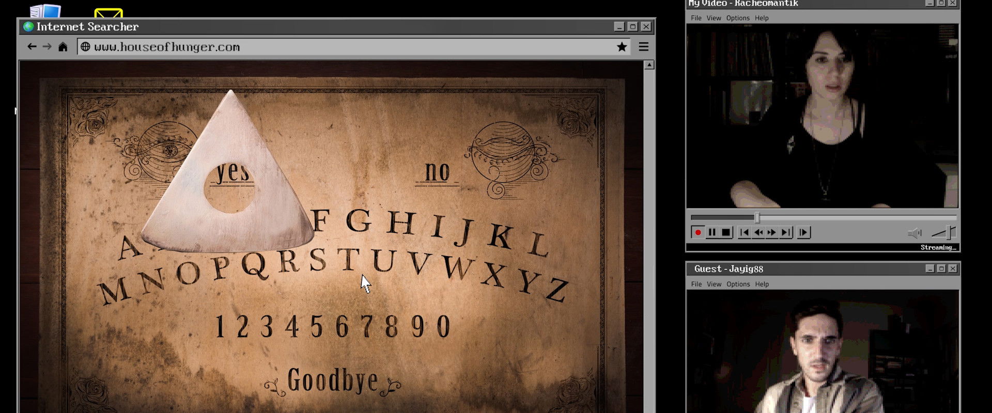Go back in Internet Searcher
992x413 pixels.
click(32, 47)
